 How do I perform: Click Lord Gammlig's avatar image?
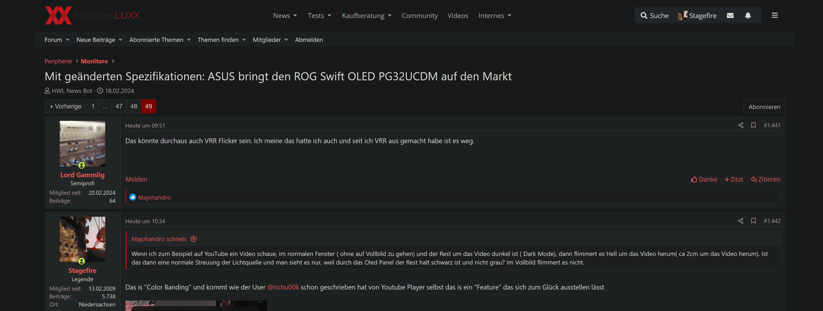(x=82, y=143)
